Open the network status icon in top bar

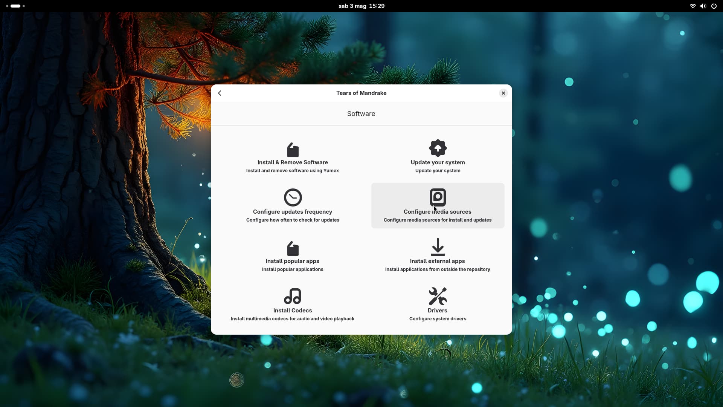tap(692, 6)
